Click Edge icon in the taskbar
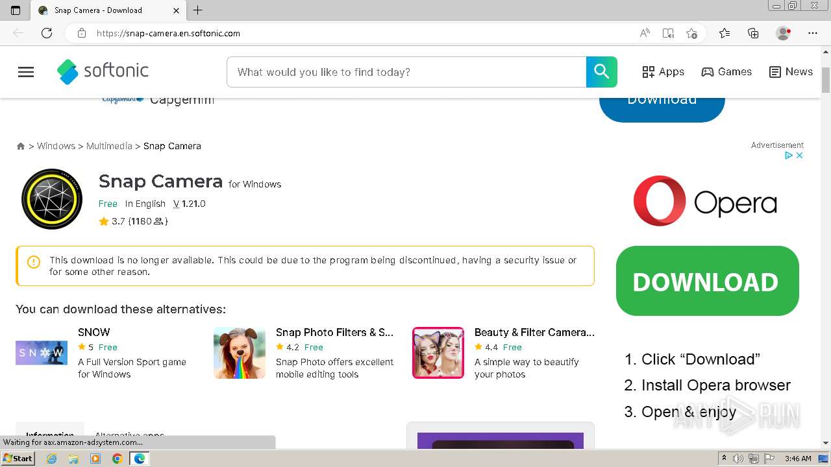 point(139,459)
